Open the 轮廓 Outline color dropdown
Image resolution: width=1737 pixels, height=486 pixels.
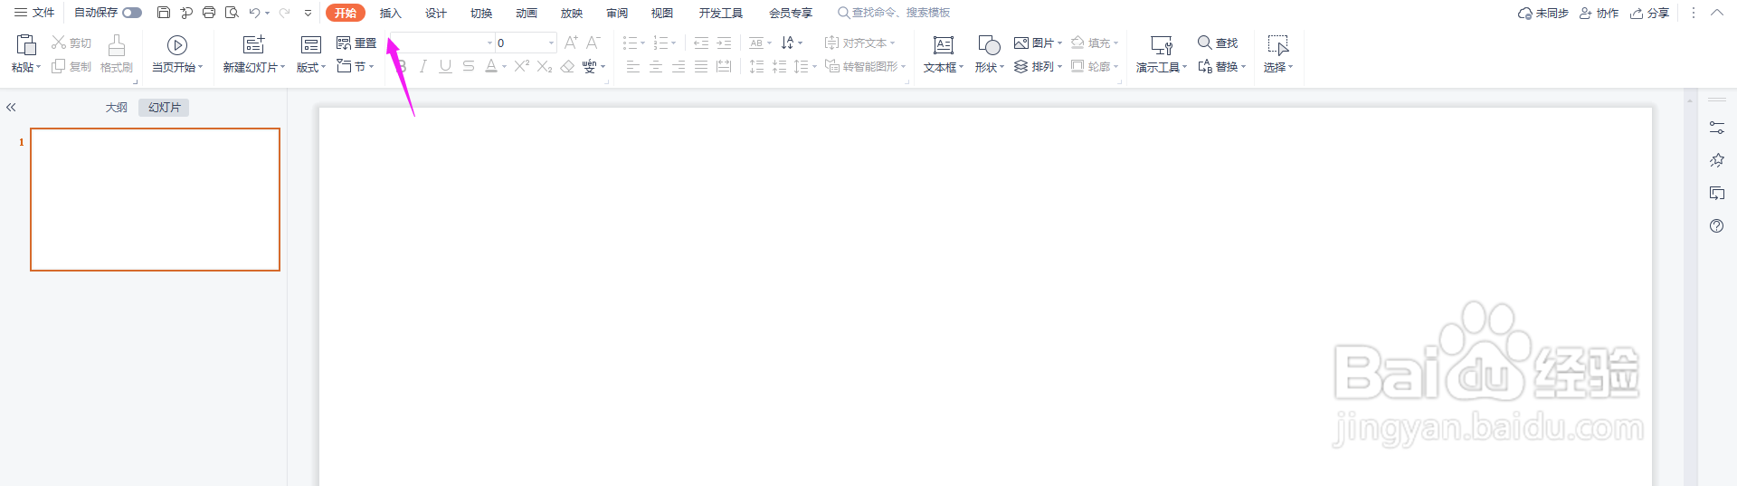[1095, 66]
